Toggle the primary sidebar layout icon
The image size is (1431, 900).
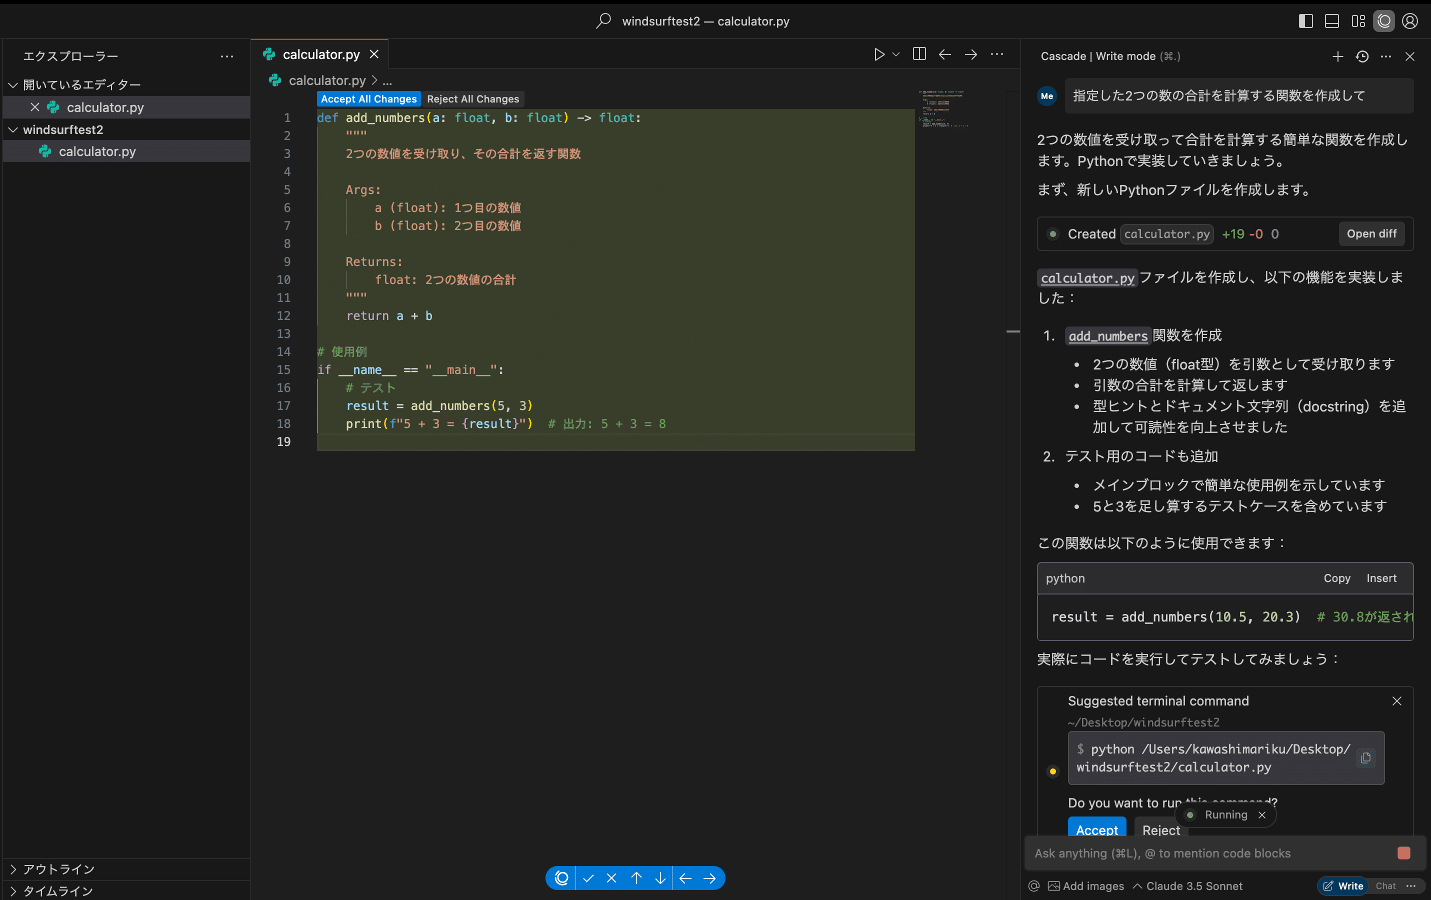click(x=1305, y=21)
